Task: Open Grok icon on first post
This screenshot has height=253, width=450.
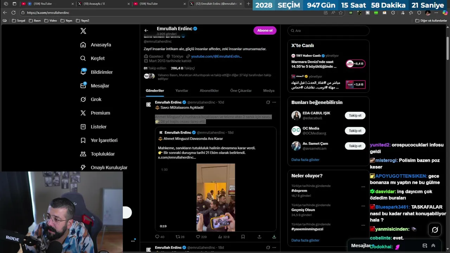Action: point(268,102)
